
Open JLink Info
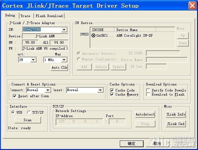click(176, 114)
